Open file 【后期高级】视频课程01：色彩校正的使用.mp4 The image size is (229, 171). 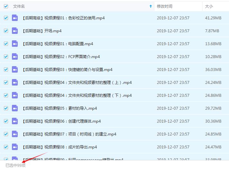(x=63, y=18)
